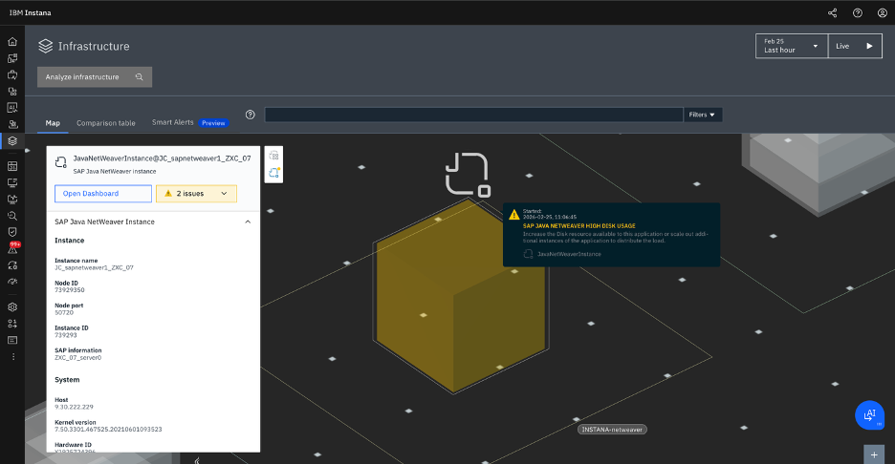Viewport: 895px width, 464px height.
Task: Click the Node ID value 73929350
Action: pyautogui.click(x=70, y=290)
